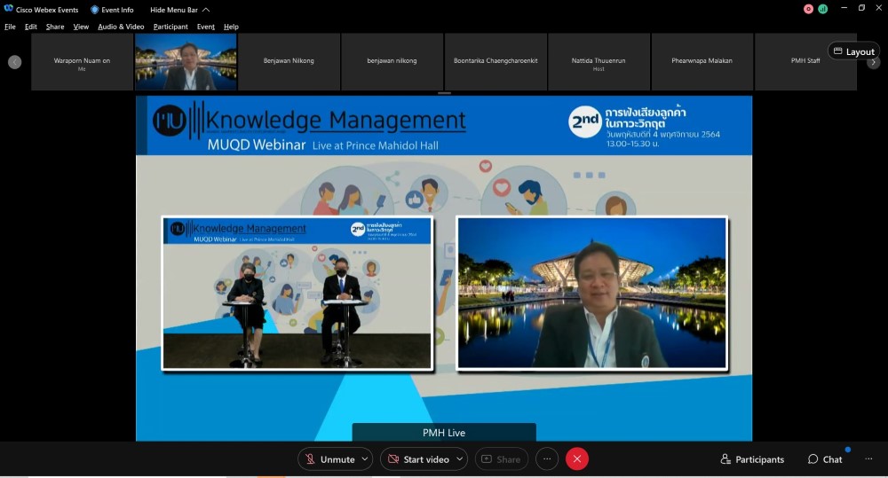888x478 pixels.
Task: Open the Chat panel
Action: pos(825,459)
